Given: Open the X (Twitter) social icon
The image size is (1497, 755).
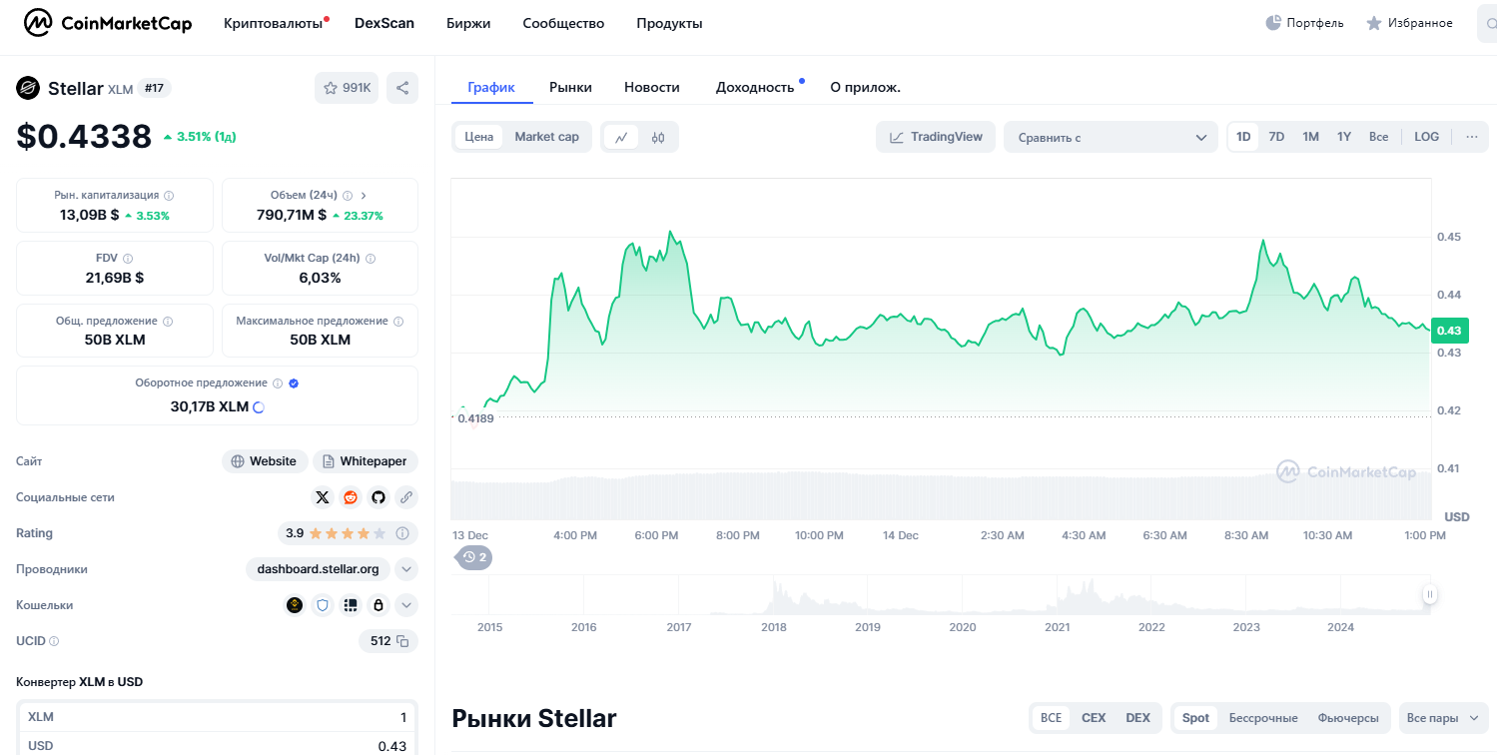Looking at the screenshot, I should tap(322, 497).
